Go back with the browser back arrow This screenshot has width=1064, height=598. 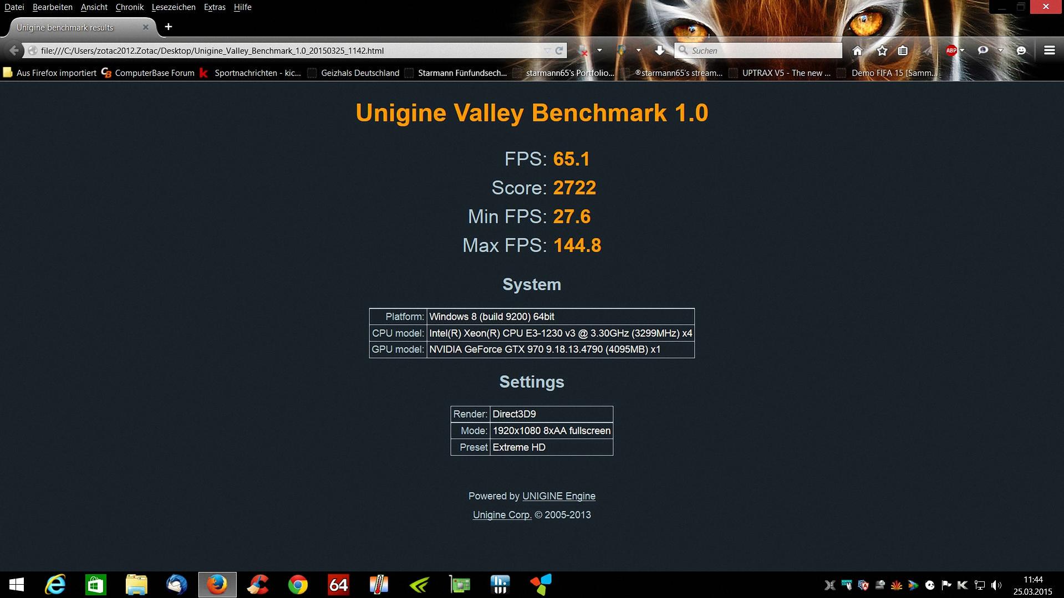click(14, 50)
